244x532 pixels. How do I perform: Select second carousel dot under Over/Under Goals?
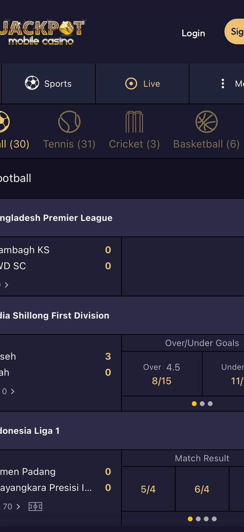[202, 403]
